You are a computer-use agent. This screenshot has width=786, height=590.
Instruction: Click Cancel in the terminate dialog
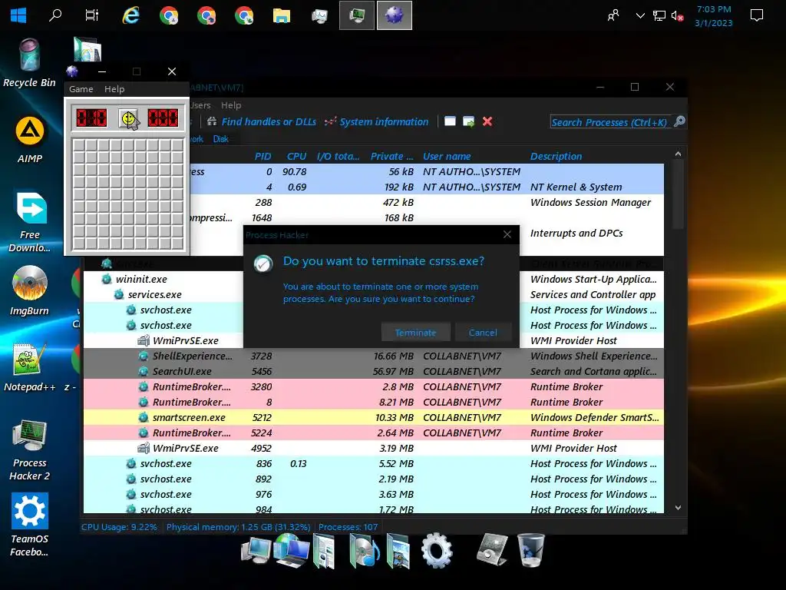pyautogui.click(x=483, y=333)
